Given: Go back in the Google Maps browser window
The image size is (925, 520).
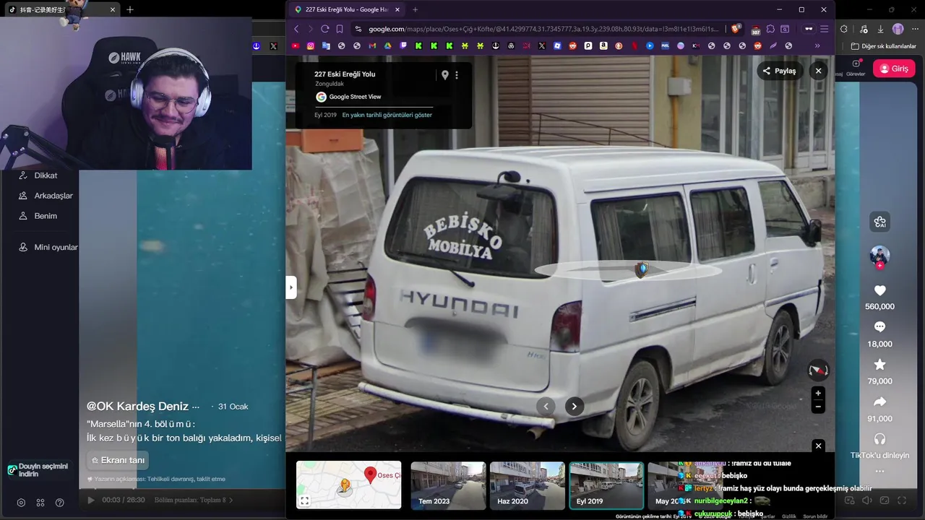Looking at the screenshot, I should pyautogui.click(x=296, y=29).
